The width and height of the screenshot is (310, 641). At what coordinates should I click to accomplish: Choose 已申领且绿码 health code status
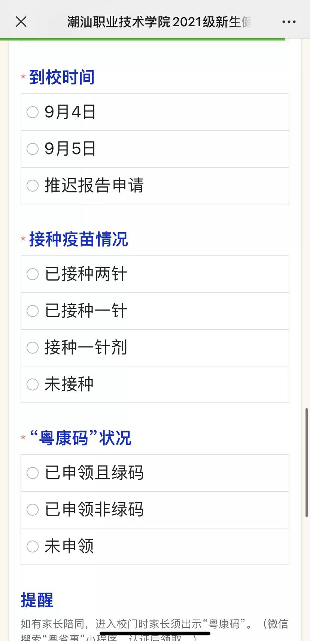[x=33, y=473]
